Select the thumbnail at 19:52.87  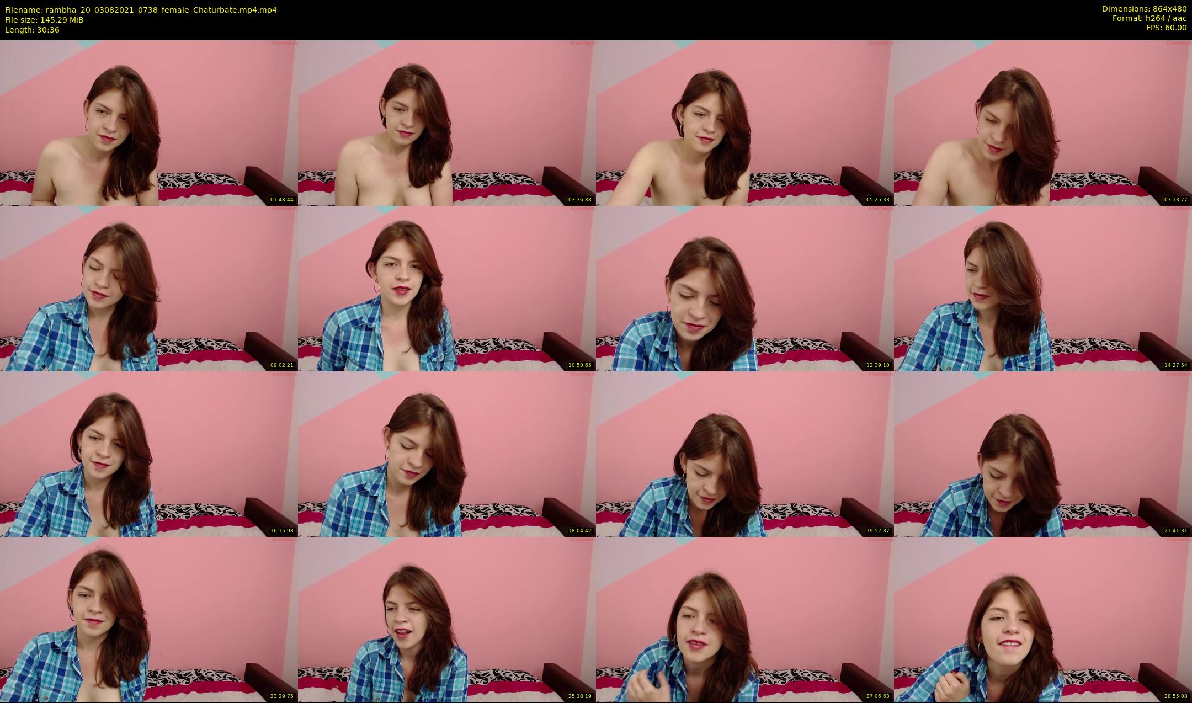click(x=745, y=454)
